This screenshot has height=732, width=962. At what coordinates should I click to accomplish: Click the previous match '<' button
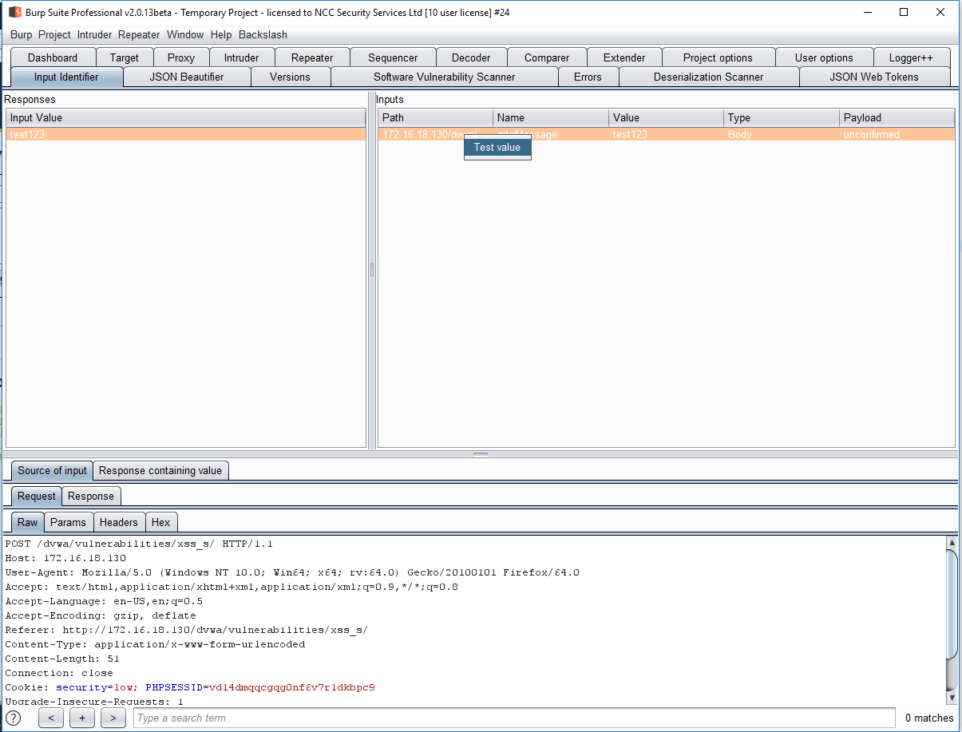tap(50, 718)
